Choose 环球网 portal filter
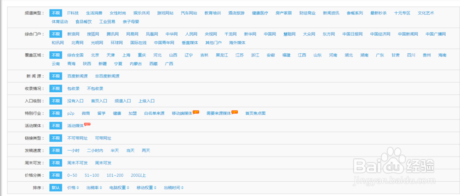The height and width of the screenshot is (196, 460). pyautogui.click(x=117, y=43)
